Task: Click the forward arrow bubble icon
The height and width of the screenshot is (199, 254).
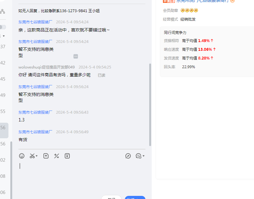Action: tap(128, 156)
